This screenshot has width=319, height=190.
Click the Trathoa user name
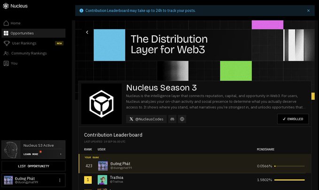(117, 178)
